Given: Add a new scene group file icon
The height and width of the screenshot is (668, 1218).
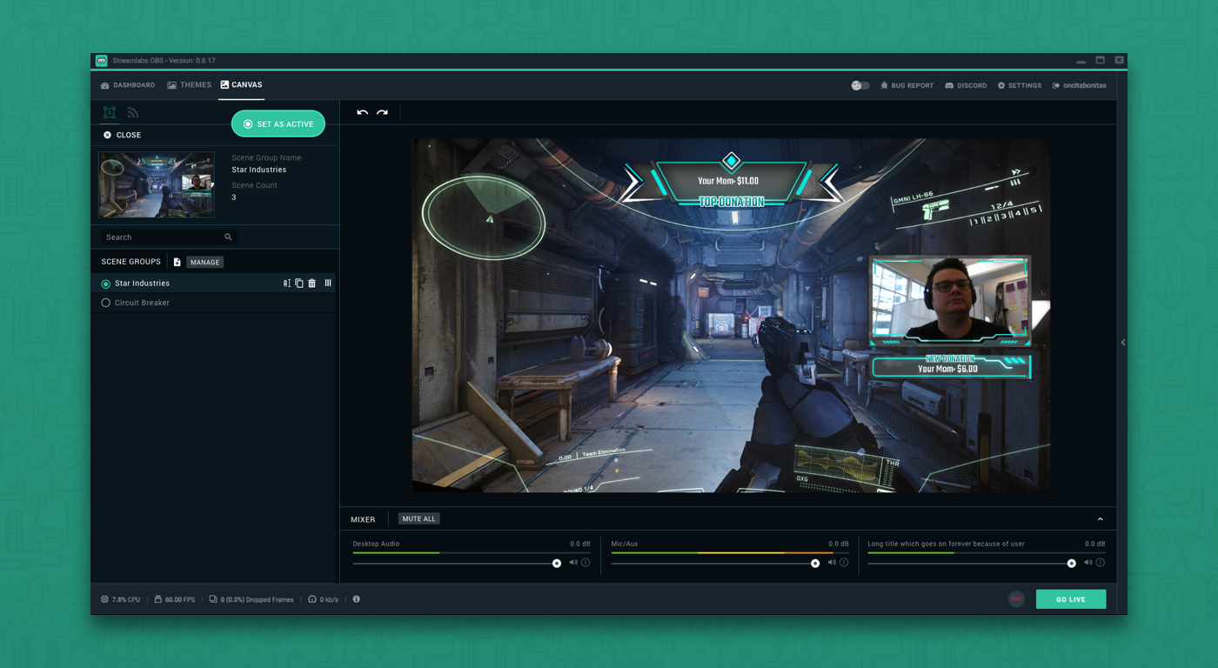Looking at the screenshot, I should 177,262.
